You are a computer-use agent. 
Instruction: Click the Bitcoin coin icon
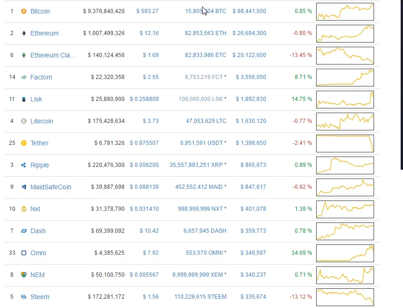pyautogui.click(x=24, y=11)
